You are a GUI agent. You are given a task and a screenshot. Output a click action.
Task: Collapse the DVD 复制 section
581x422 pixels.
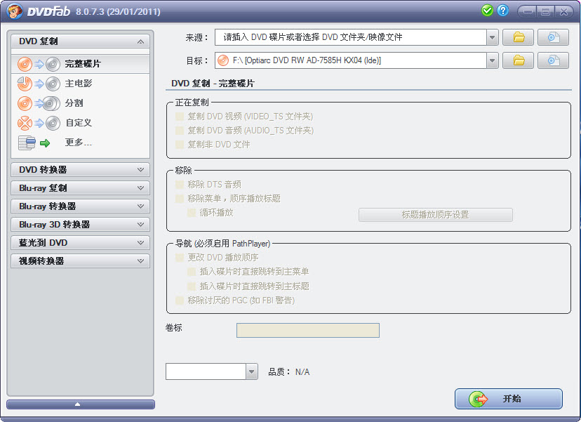pos(81,41)
